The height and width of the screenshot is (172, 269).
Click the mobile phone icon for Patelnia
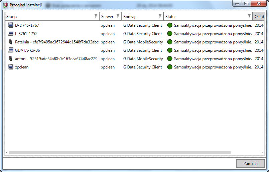[11, 42]
